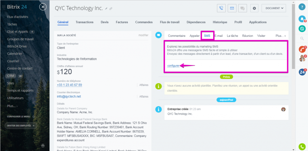The image size is (308, 151).
Task: Click the green circular icon below the bell
Action: (302, 29)
